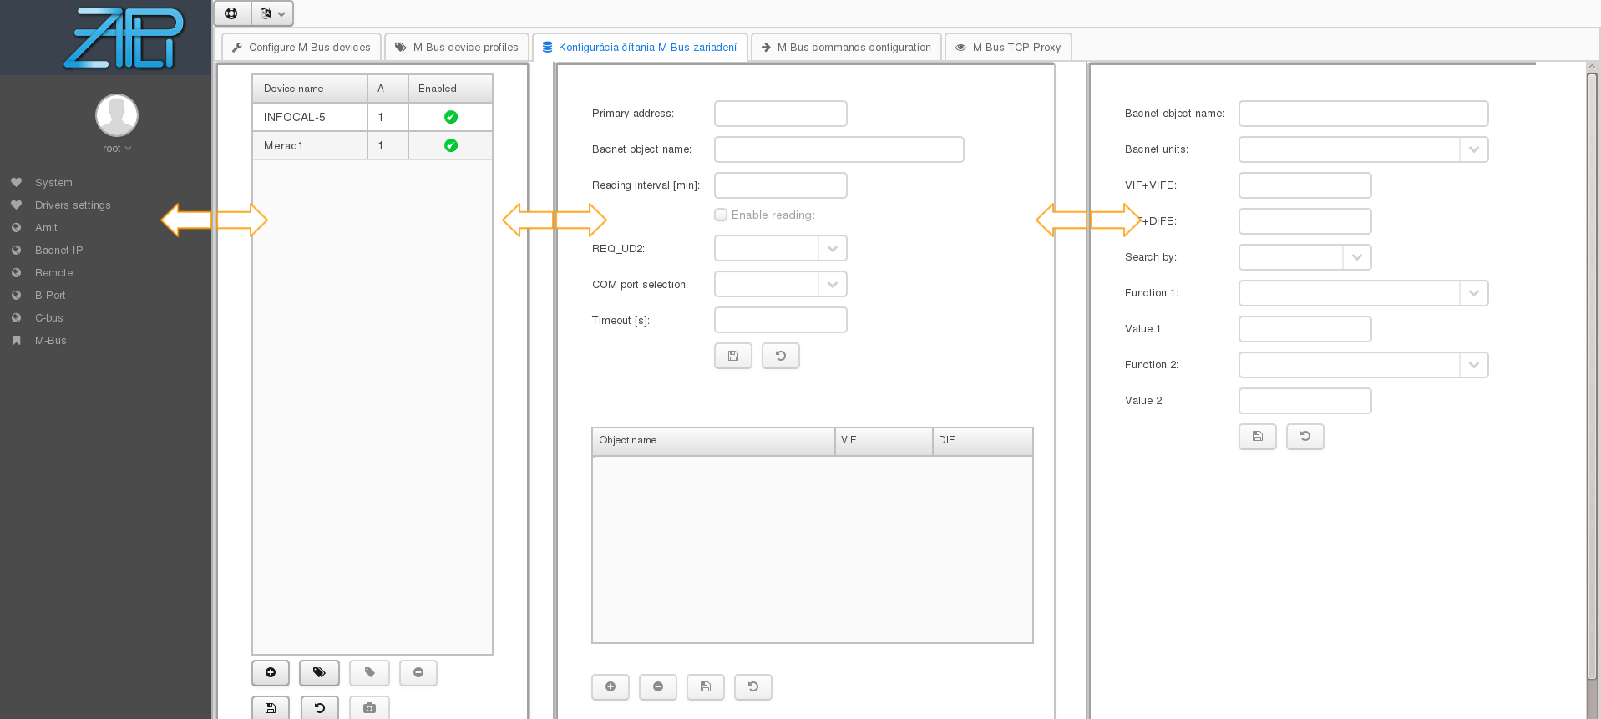Click the green Enabled checkmark for INFOCAL-5

click(x=451, y=117)
